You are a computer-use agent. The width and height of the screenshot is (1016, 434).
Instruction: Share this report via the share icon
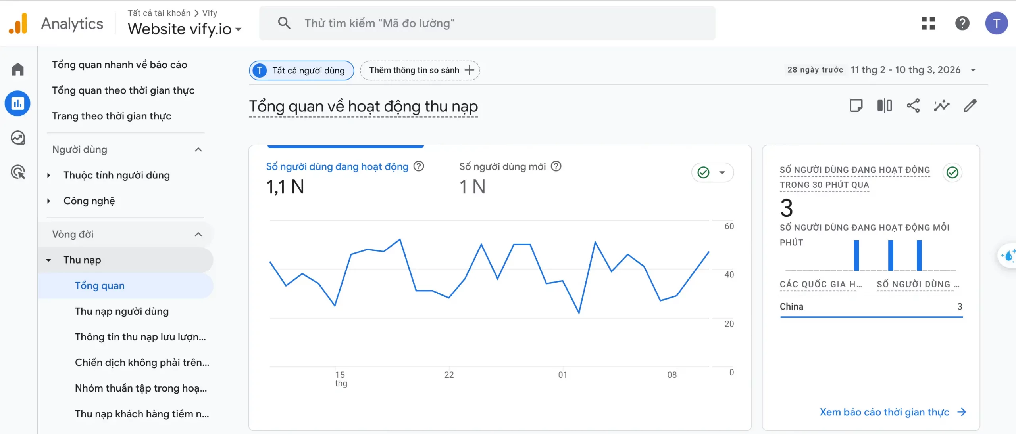(x=913, y=106)
